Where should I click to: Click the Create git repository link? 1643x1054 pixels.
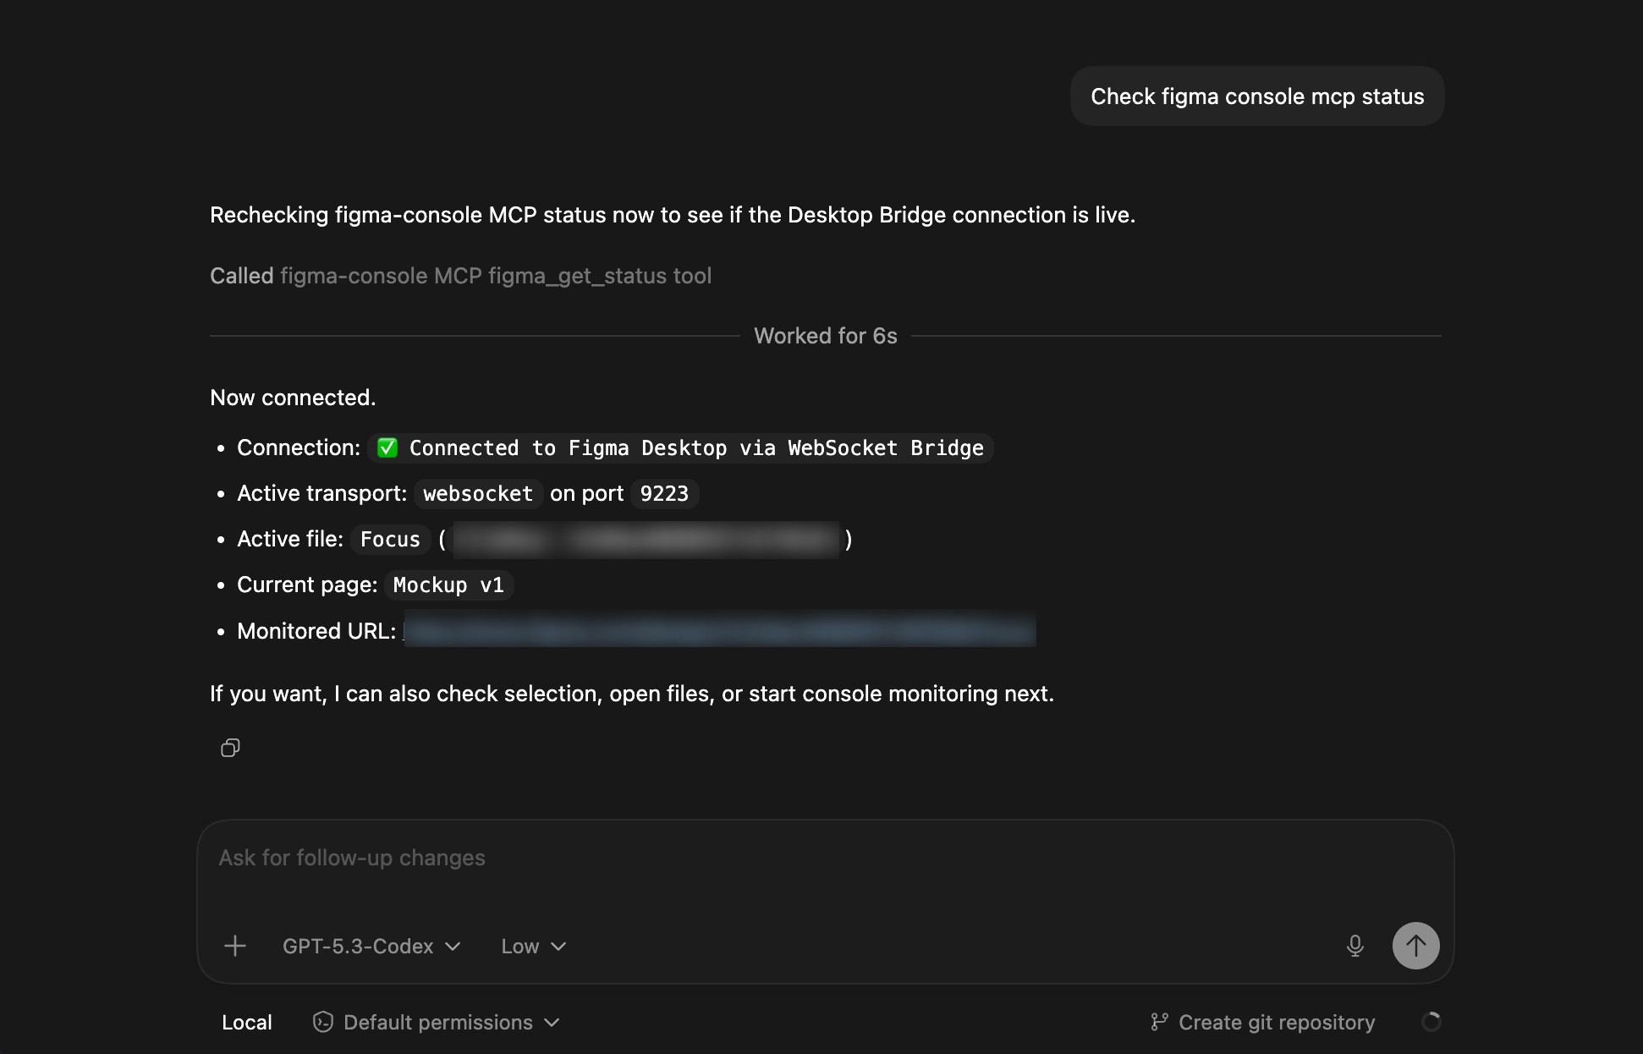(x=1277, y=1021)
